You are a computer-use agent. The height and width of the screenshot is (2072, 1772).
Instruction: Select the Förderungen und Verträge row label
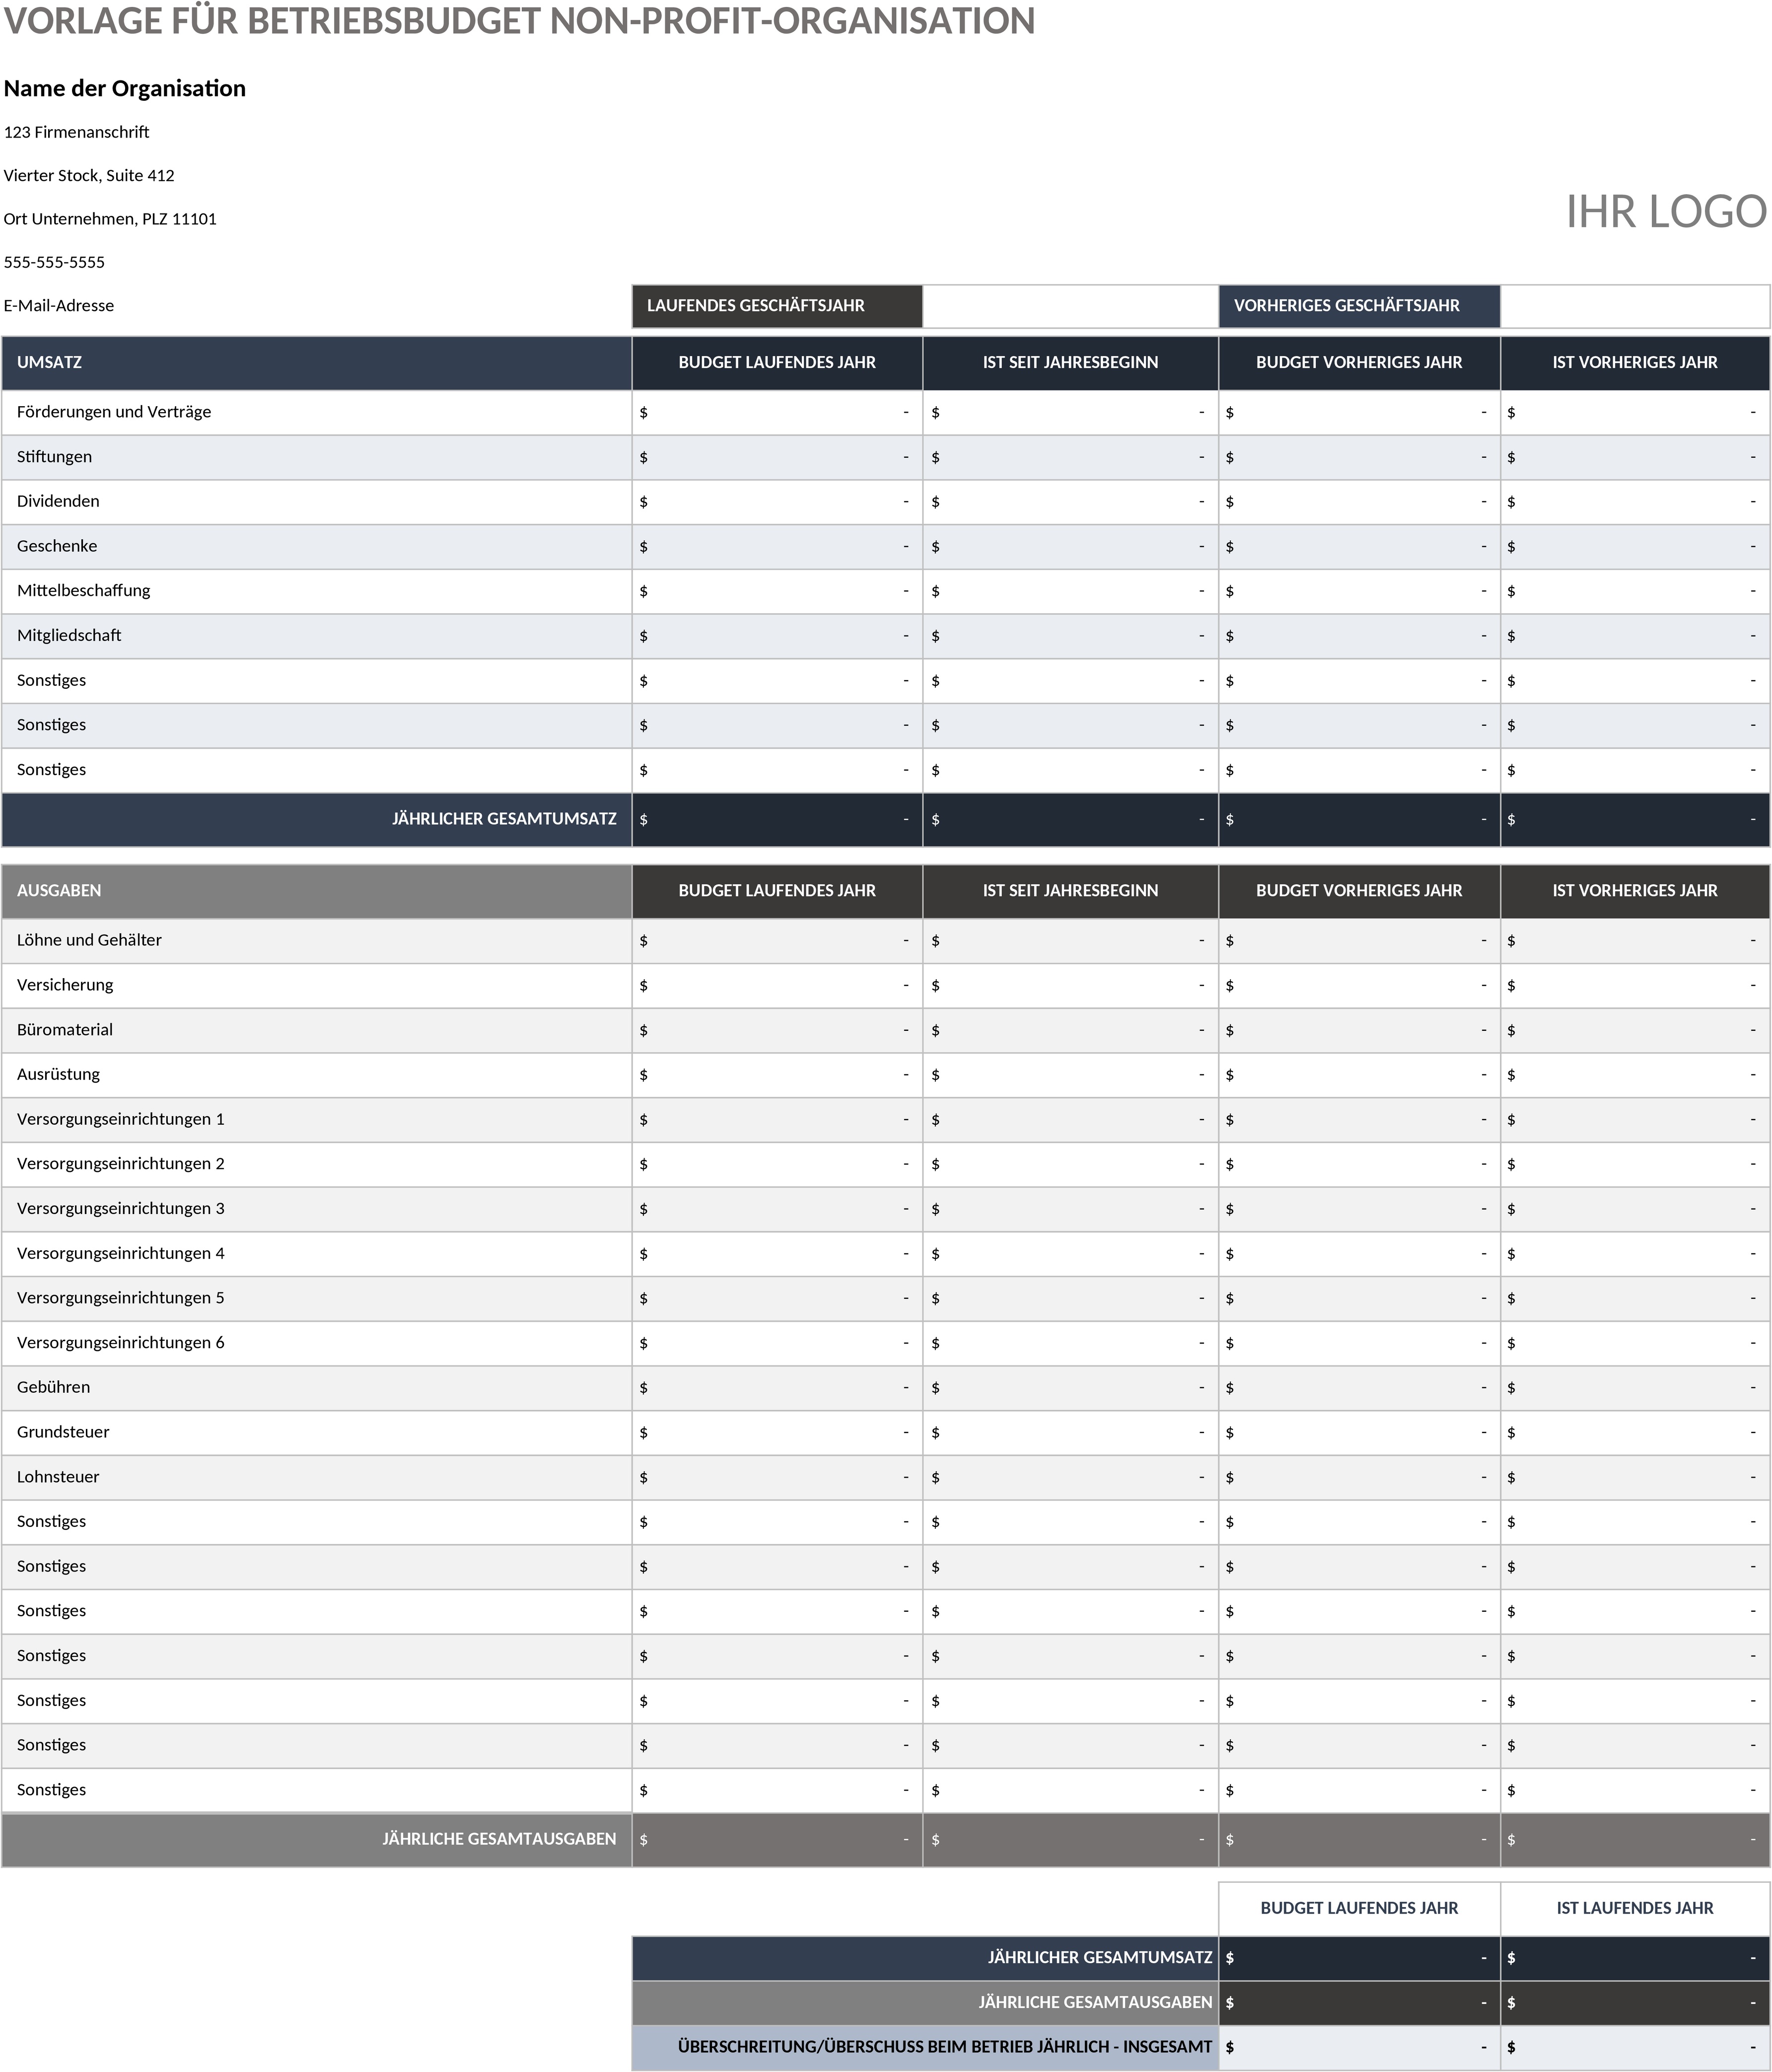pyautogui.click(x=114, y=412)
